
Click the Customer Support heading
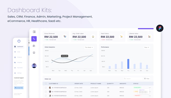click(x=19, y=78)
